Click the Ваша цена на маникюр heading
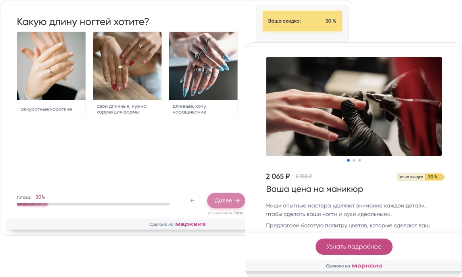Image resolution: width=462 pixels, height=277 pixels. [x=314, y=189]
